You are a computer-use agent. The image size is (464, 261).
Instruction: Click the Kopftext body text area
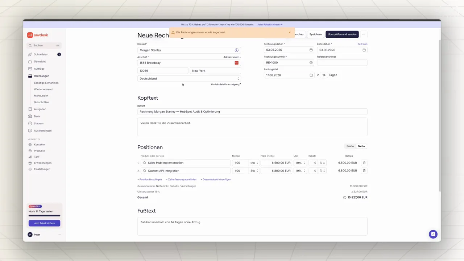pos(252,127)
